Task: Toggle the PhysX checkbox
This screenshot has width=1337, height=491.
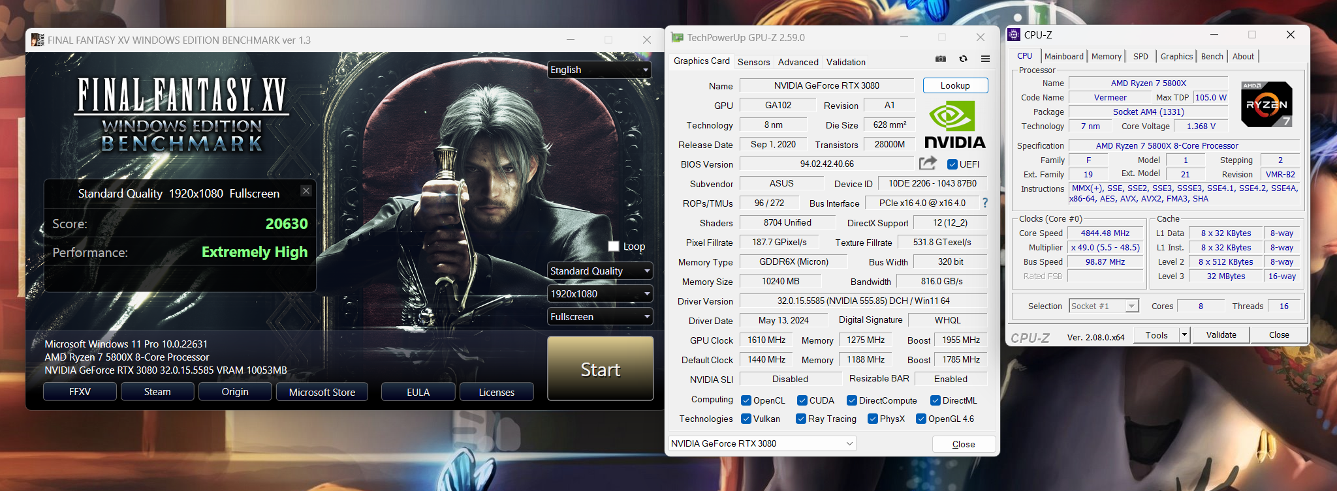Action: tap(873, 419)
